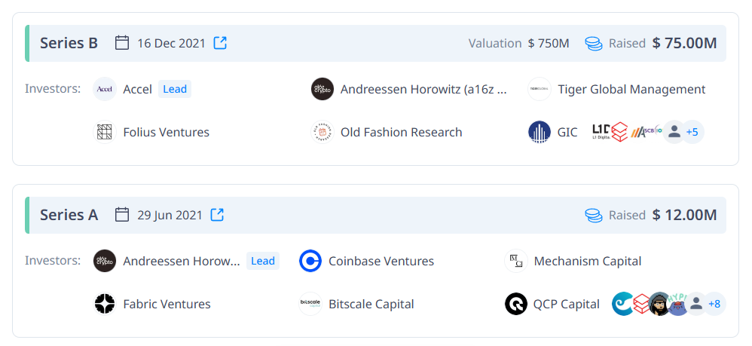Click the coins icon beside Raised $75.00M
The image size is (752, 346).
coord(594,43)
